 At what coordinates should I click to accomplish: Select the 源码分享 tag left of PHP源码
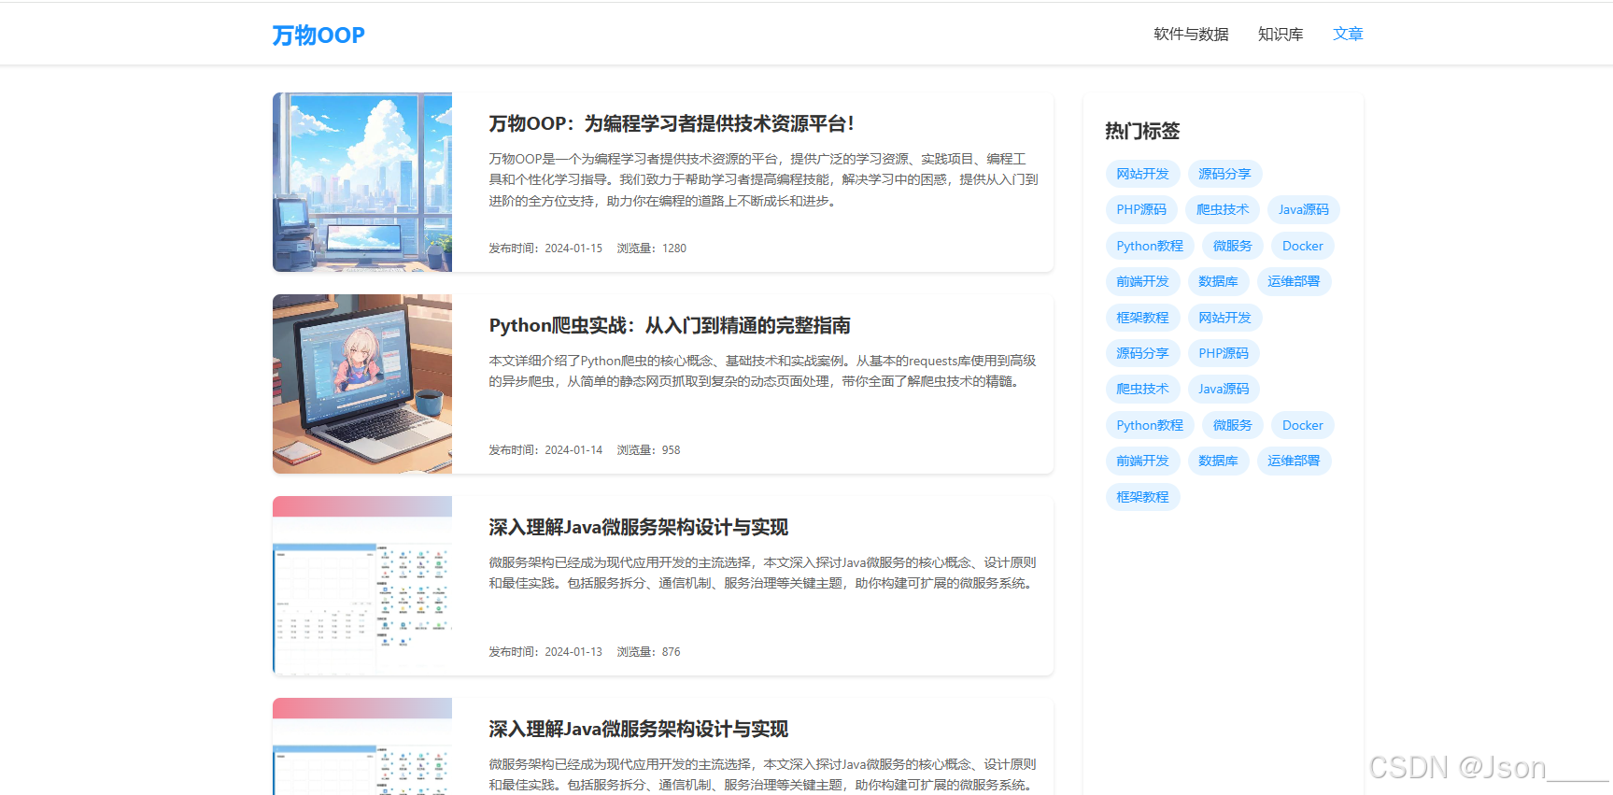[1142, 353]
